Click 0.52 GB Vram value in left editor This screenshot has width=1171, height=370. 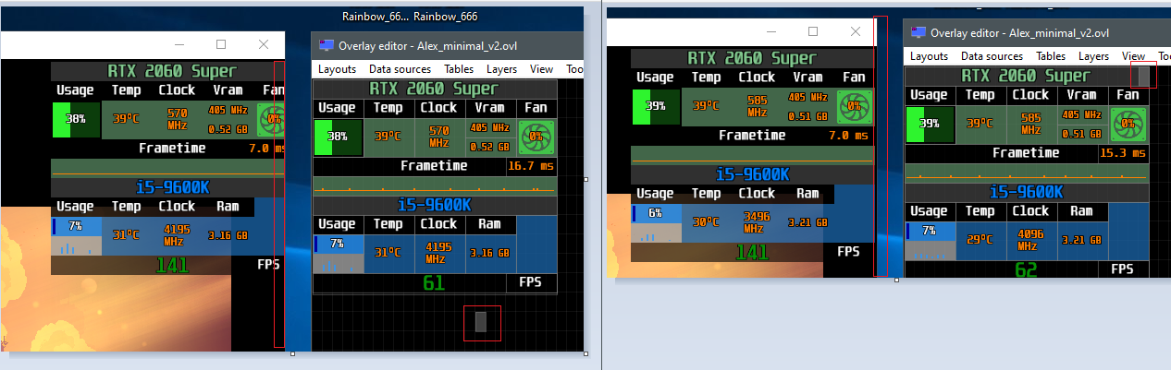[488, 147]
